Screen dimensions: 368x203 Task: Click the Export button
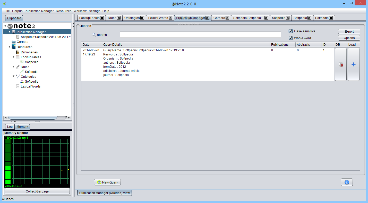point(349,31)
